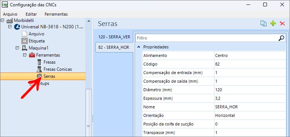Open the Arquivo menu
Screen dimensions: 290x137
tap(10, 14)
